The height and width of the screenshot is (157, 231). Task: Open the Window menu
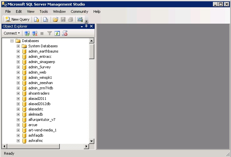[x=59, y=11]
